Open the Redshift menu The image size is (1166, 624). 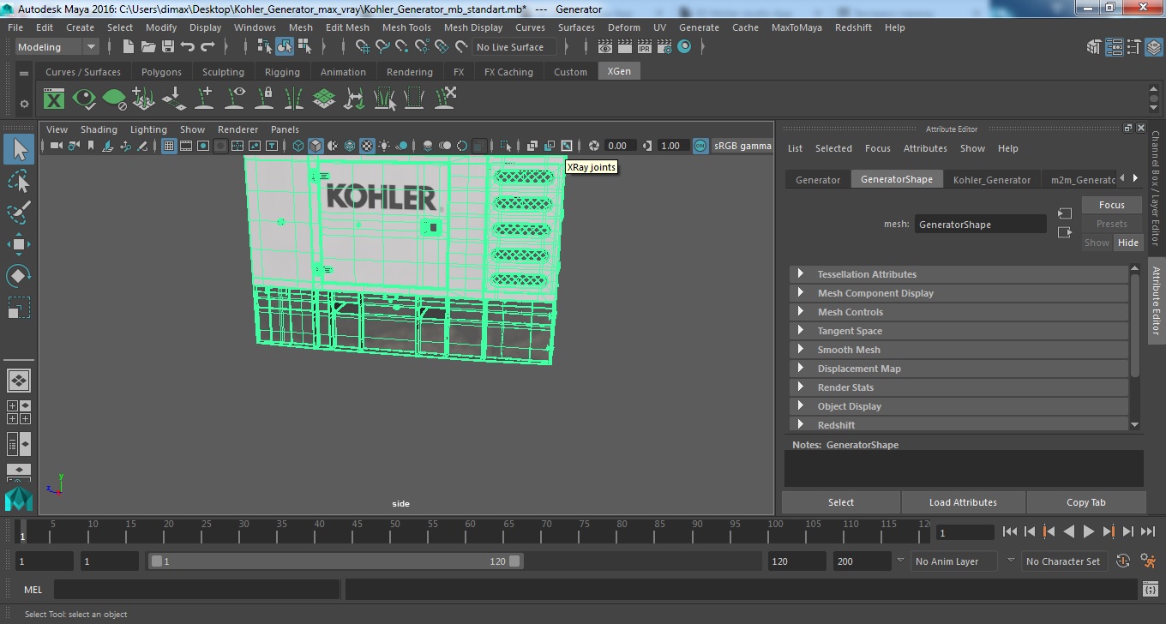pyautogui.click(x=853, y=27)
